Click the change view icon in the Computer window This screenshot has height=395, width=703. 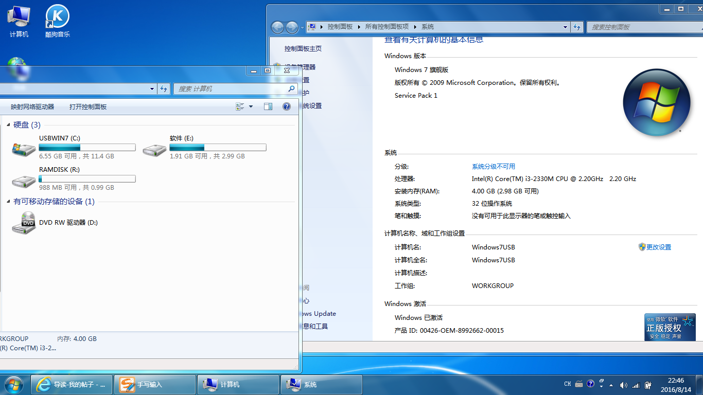240,106
